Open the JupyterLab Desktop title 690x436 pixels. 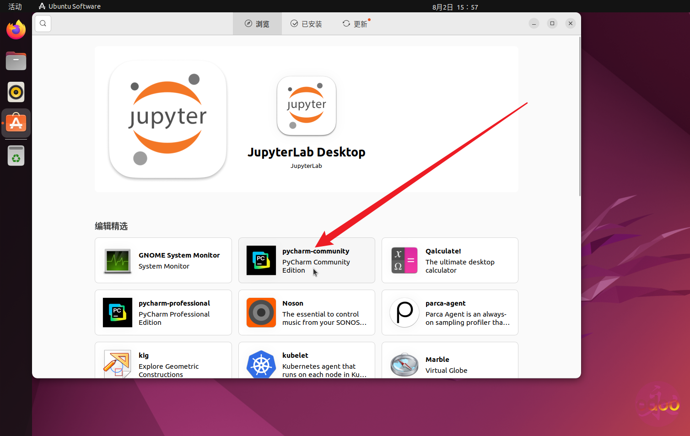coord(307,152)
